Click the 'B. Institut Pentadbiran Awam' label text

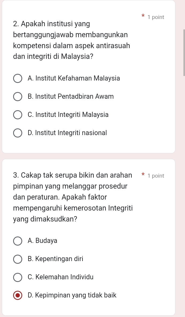coord(71,96)
